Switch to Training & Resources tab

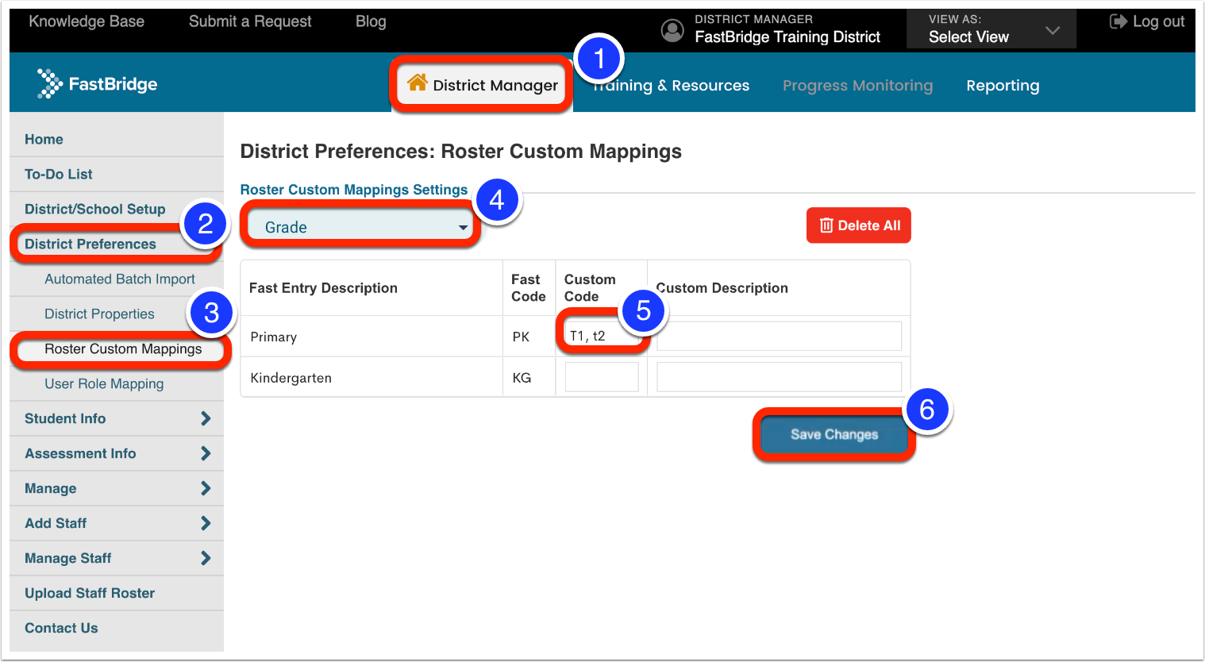(x=672, y=85)
